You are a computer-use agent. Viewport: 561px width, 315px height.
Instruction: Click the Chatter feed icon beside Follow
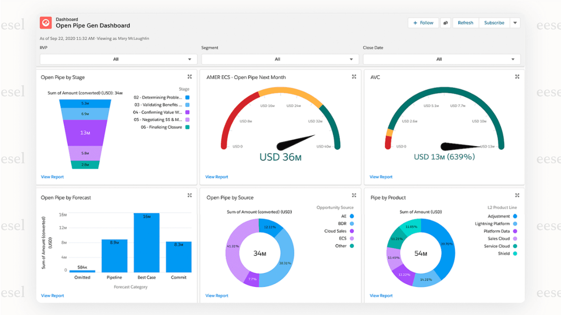[445, 23]
